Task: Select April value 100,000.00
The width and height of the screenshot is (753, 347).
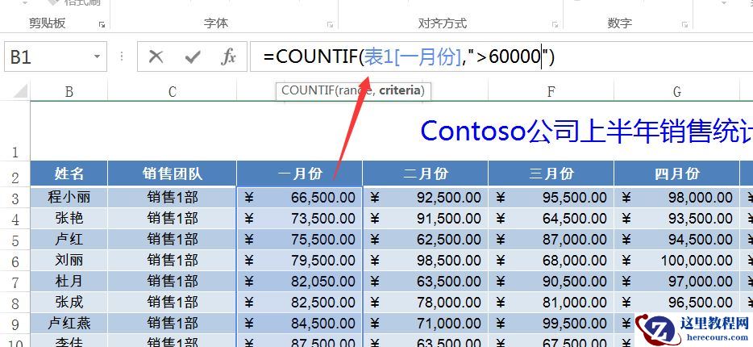Action: click(x=676, y=261)
